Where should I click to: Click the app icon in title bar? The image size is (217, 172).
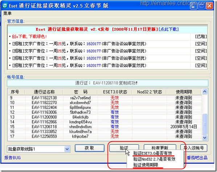(5, 6)
